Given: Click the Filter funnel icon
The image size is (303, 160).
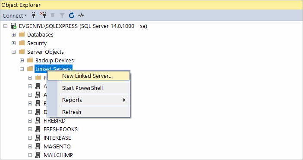Looking at the screenshot, I should click(x=62, y=15).
